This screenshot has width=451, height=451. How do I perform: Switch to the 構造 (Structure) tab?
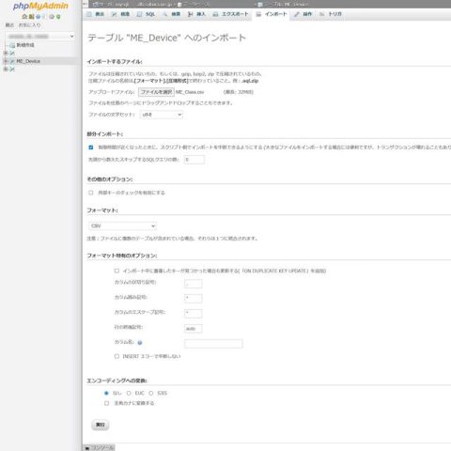[121, 14]
